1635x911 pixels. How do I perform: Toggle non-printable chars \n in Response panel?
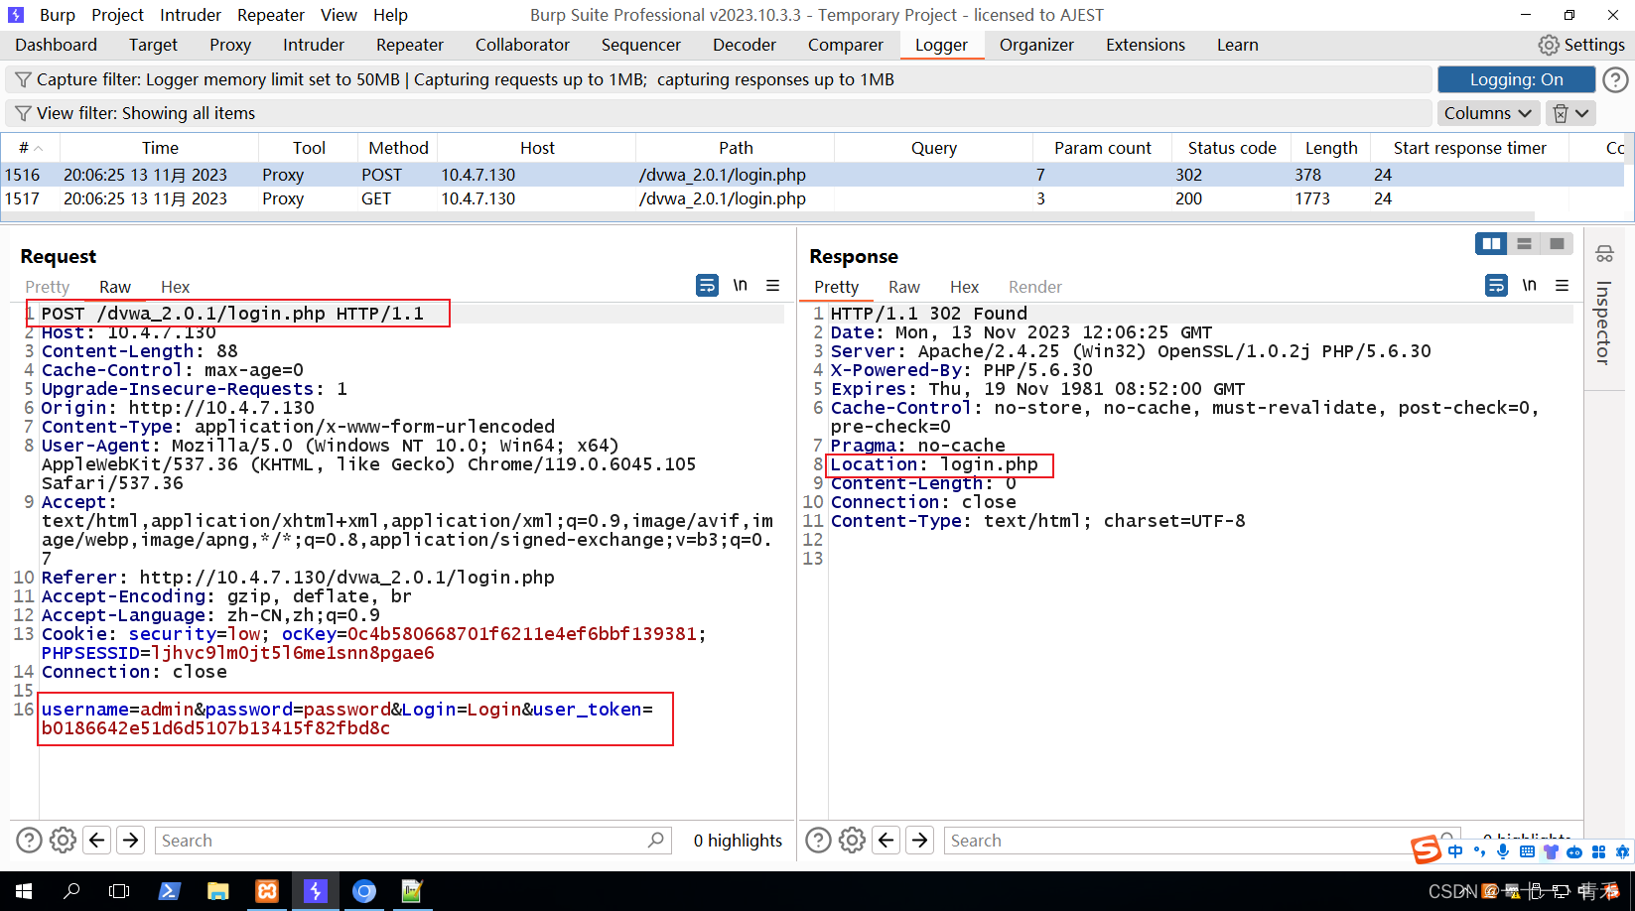1529,286
